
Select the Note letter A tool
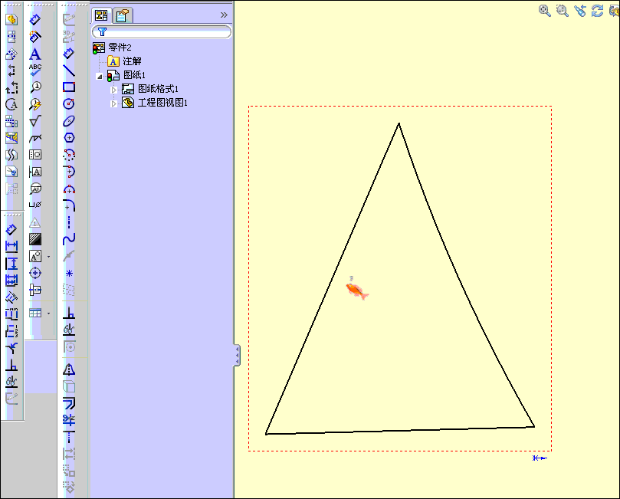[34, 54]
